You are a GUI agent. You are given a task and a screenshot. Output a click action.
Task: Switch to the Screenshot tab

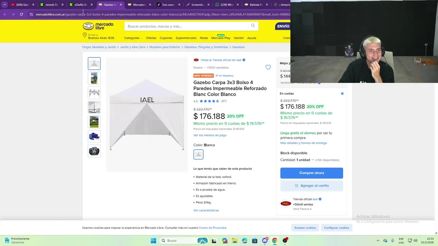click(x=198, y=5)
